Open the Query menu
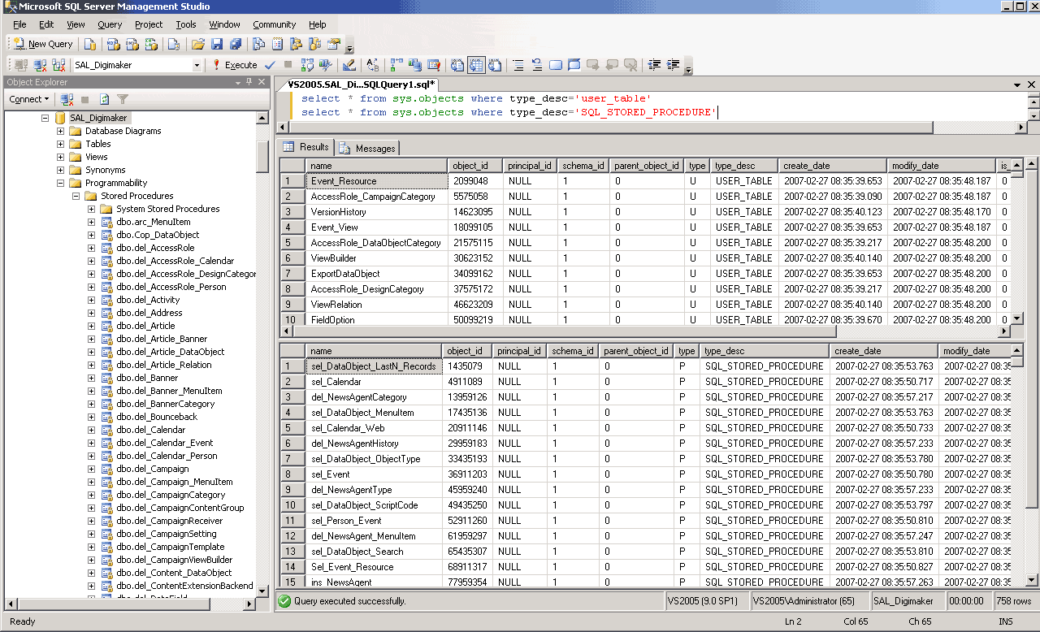This screenshot has width=1040, height=632. (x=110, y=24)
